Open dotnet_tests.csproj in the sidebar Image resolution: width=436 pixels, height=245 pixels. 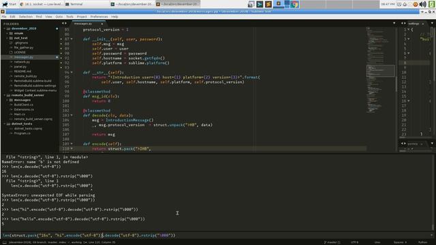click(28, 129)
